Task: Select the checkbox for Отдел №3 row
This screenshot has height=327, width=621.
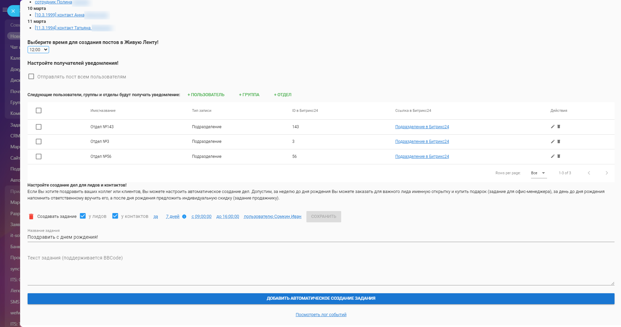Action: pyautogui.click(x=39, y=142)
